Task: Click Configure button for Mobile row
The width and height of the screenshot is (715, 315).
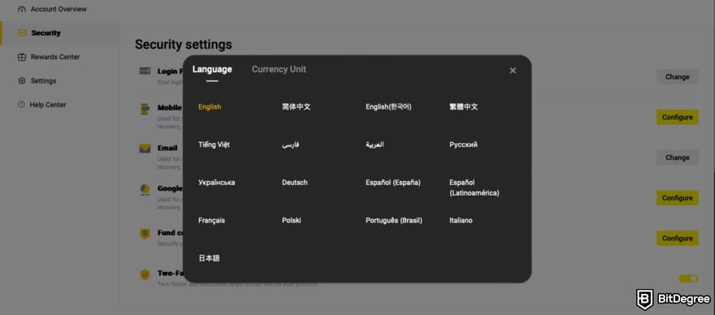Action: tap(677, 117)
